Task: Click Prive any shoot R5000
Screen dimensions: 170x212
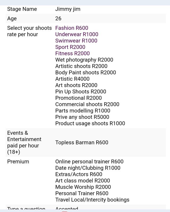Action: click(x=82, y=117)
